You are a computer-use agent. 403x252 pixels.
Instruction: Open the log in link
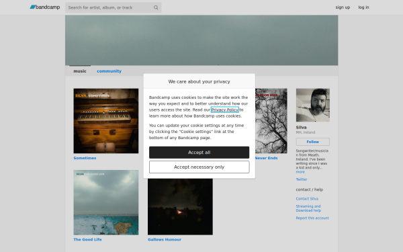(x=363, y=7)
